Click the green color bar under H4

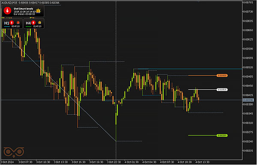tap(29, 27)
